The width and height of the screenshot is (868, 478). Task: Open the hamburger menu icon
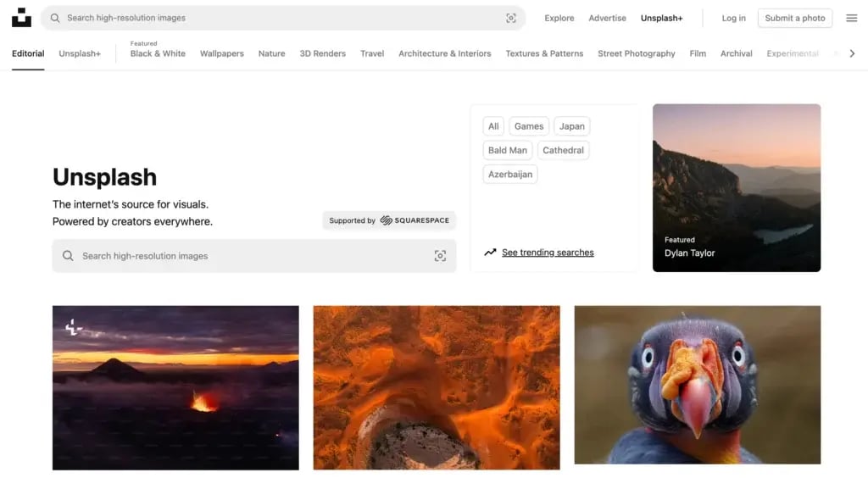click(x=851, y=18)
